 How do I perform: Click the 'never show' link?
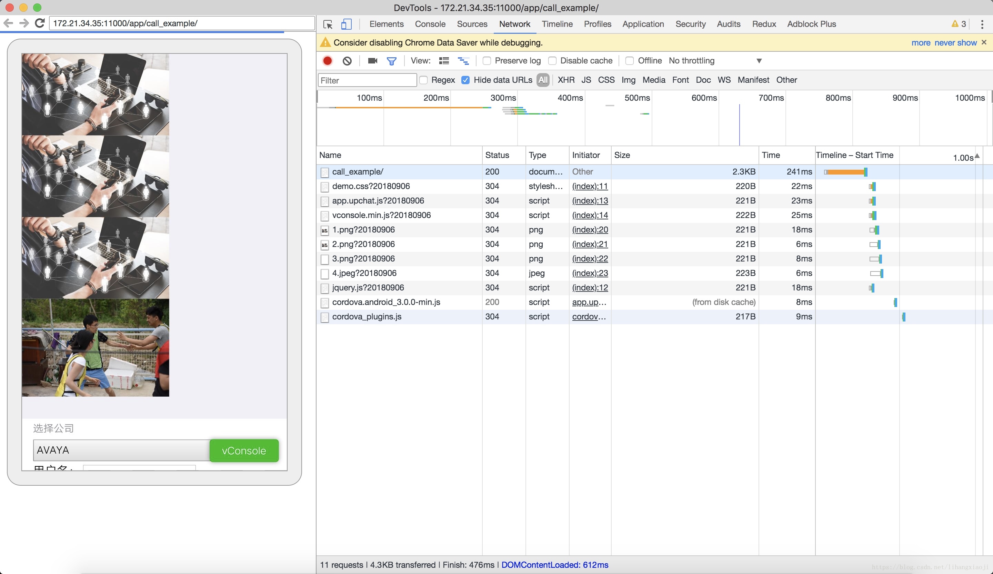pyautogui.click(x=955, y=42)
